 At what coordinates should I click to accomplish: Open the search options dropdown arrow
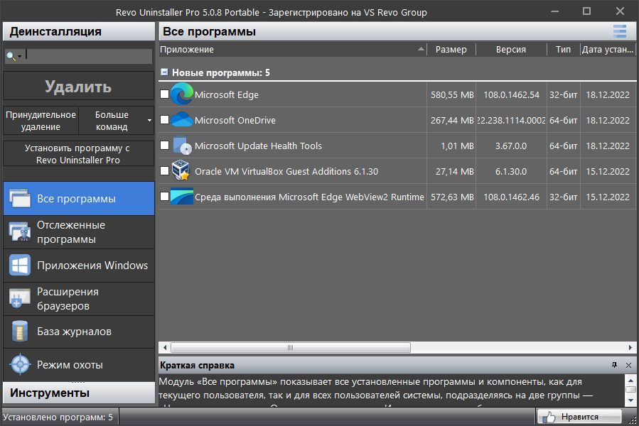coord(19,57)
